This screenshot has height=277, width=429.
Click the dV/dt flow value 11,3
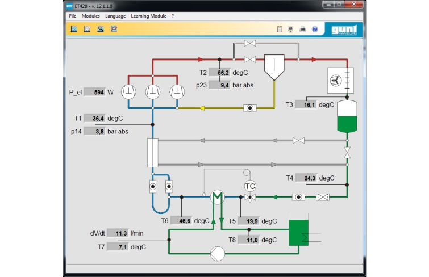tap(118, 233)
